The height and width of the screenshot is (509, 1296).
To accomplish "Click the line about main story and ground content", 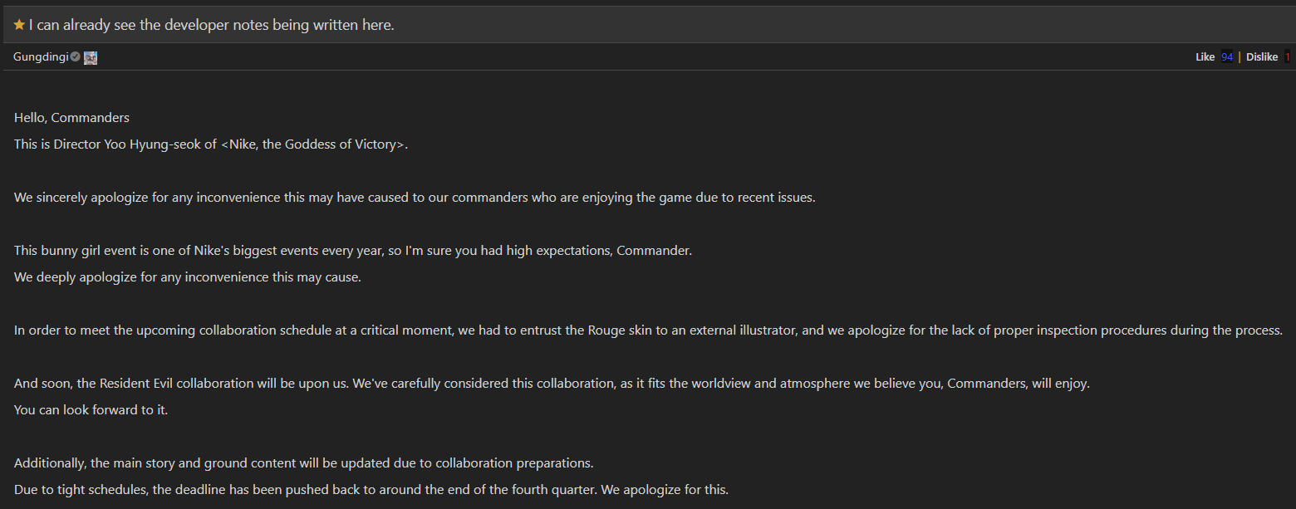I will pos(303,463).
